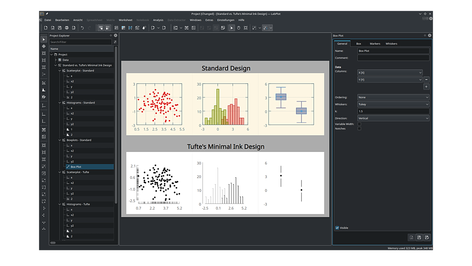The height and width of the screenshot is (266, 472).
Task: Expand the Data node in project tree
Action: pos(56,60)
